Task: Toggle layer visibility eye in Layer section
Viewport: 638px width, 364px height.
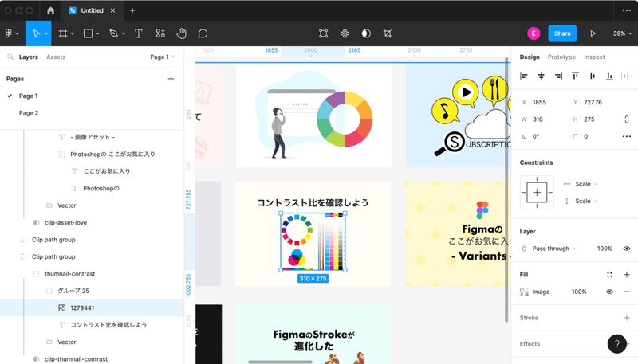Action: pos(627,249)
